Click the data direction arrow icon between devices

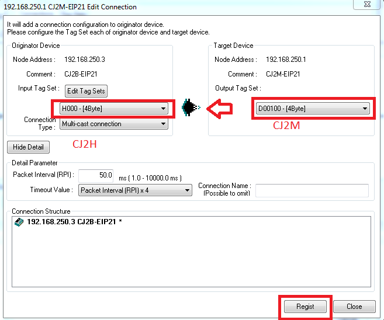pos(191,107)
